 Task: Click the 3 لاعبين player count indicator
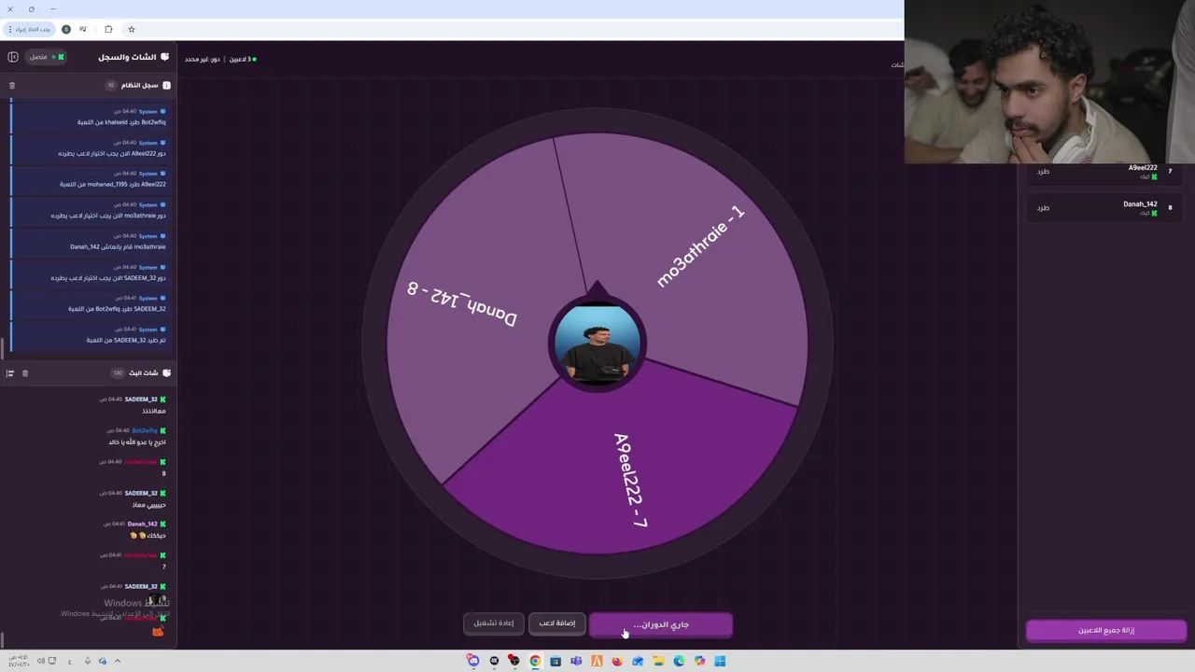tap(241, 59)
